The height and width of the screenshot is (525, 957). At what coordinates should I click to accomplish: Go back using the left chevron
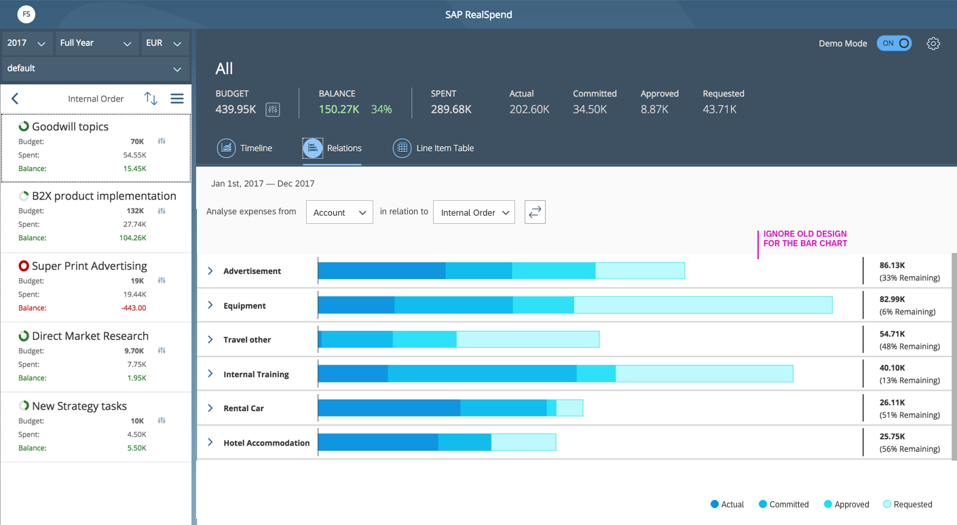pyautogui.click(x=15, y=98)
